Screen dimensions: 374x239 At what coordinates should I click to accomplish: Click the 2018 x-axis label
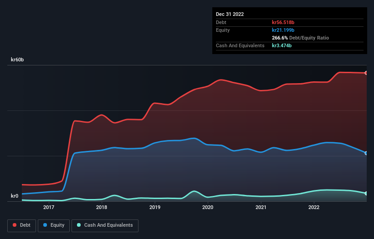point(102,207)
